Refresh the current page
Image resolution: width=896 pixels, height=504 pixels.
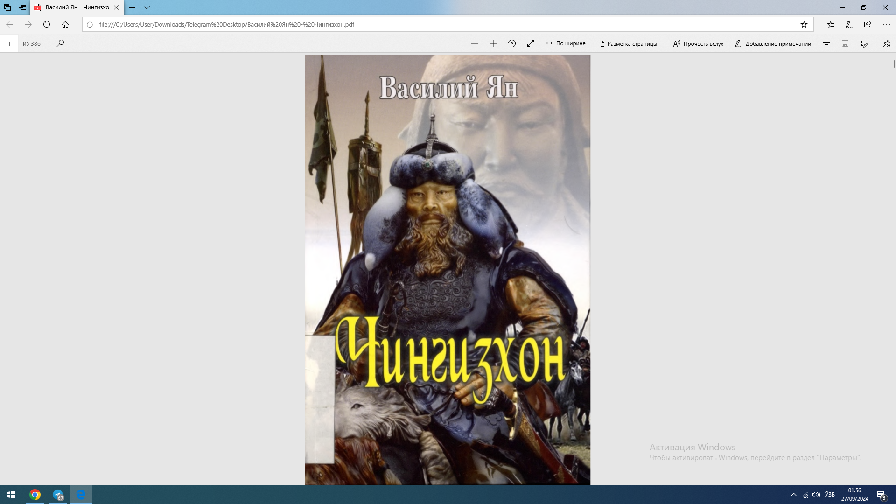click(x=47, y=24)
